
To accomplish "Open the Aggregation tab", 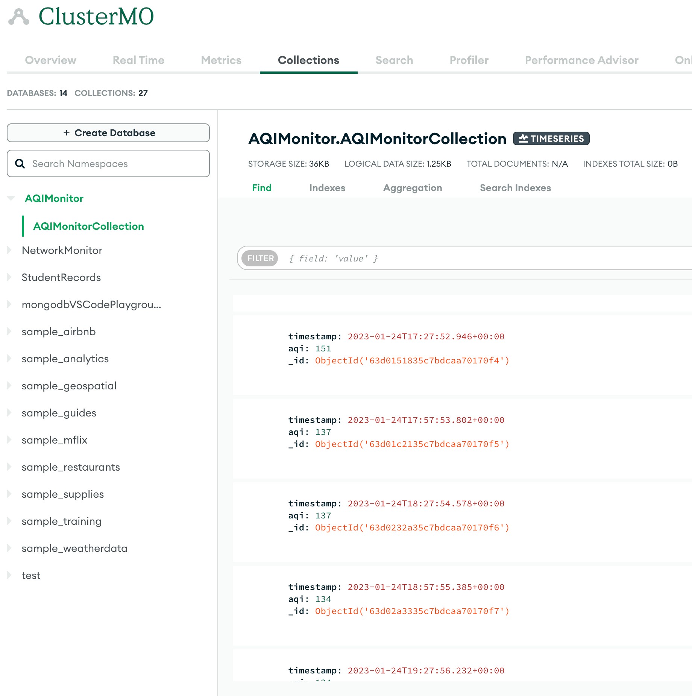I will click(412, 188).
